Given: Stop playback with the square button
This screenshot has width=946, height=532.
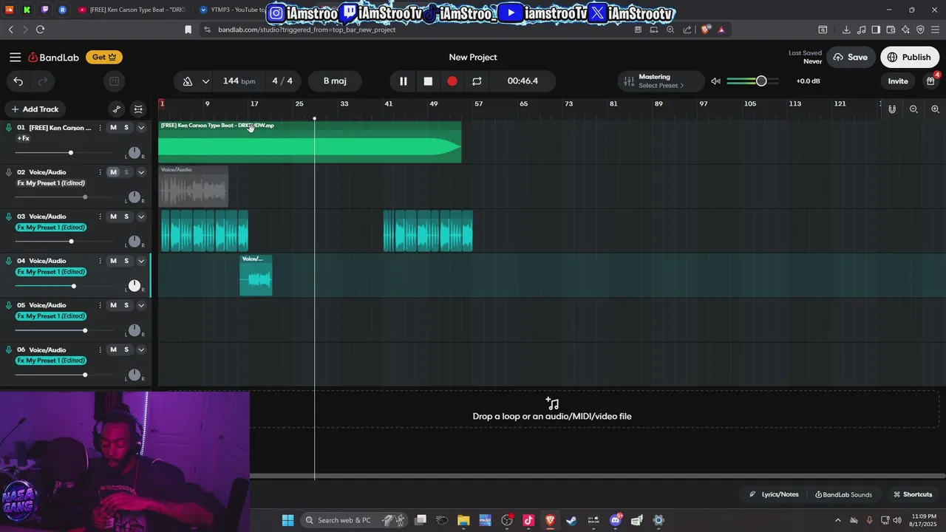Looking at the screenshot, I should pyautogui.click(x=428, y=81).
